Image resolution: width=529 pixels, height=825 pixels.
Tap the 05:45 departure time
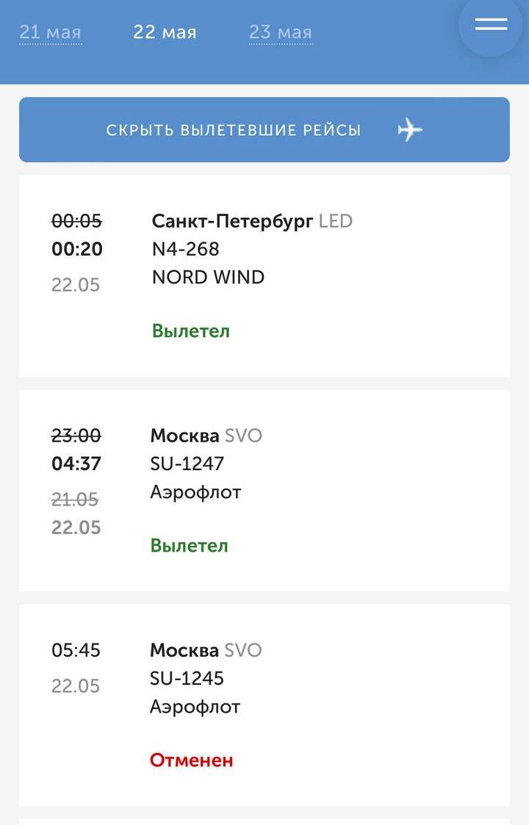pyautogui.click(x=76, y=650)
